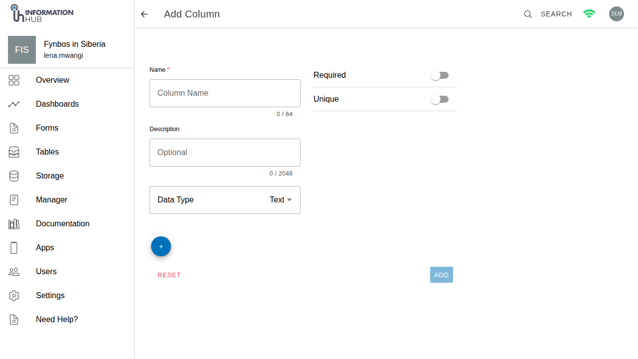Open the Overview menu item

click(x=67, y=80)
